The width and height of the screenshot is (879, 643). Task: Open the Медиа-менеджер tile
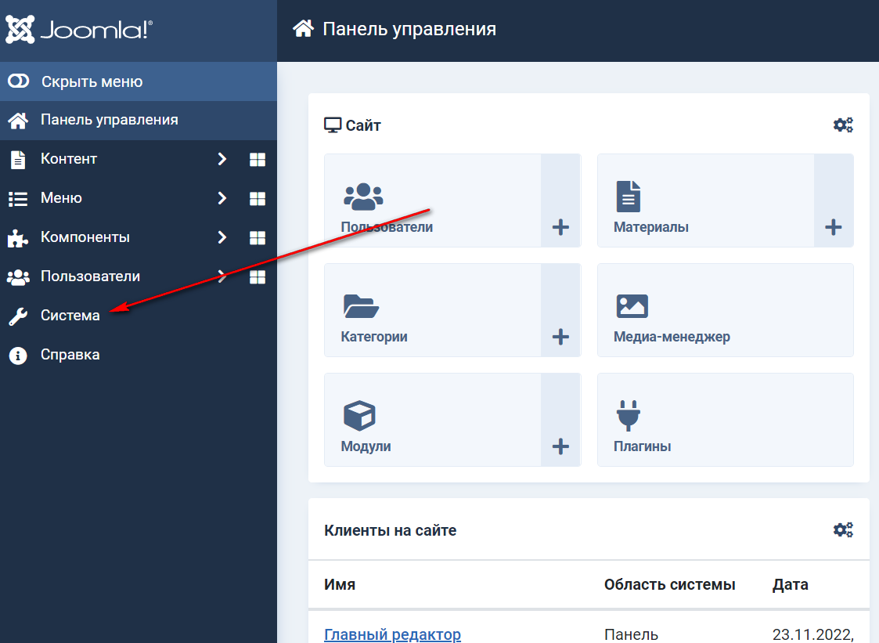pos(725,310)
